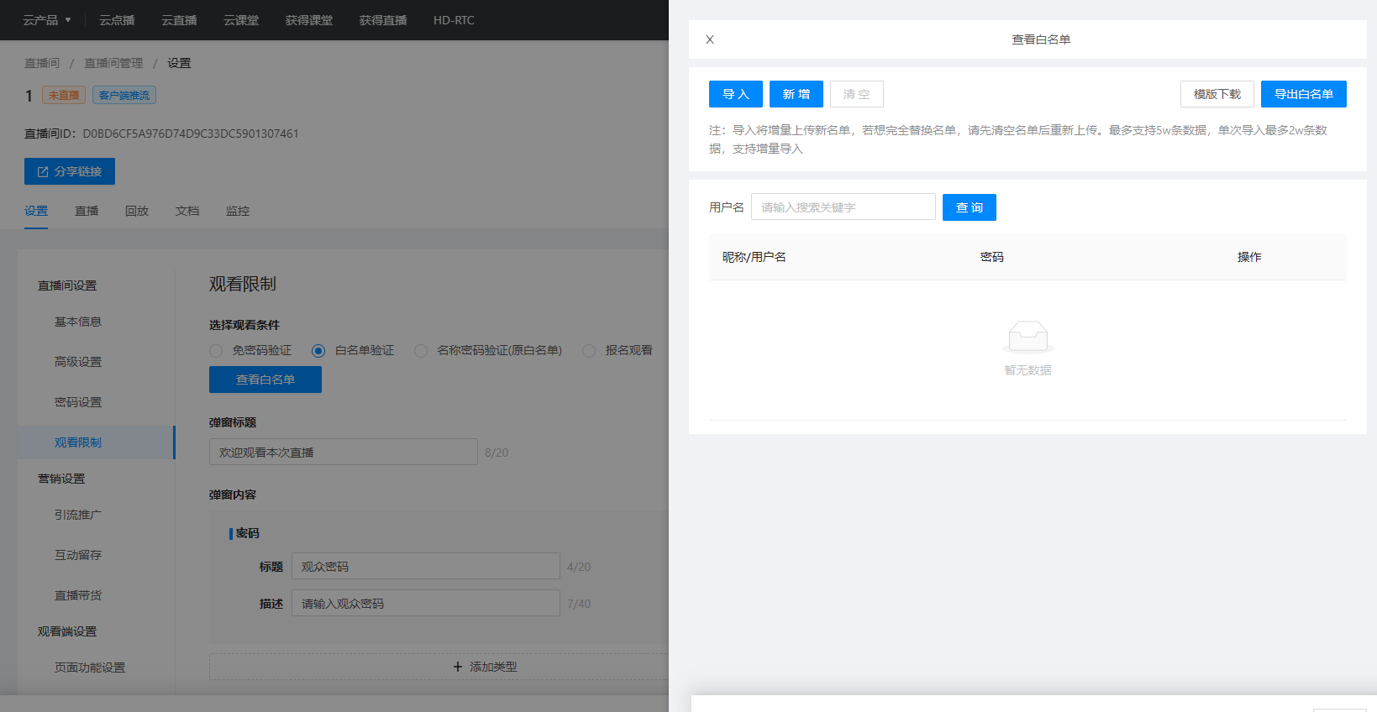The width and height of the screenshot is (1377, 712).
Task: Click the 客户端推流 tag
Action: [x=124, y=96]
